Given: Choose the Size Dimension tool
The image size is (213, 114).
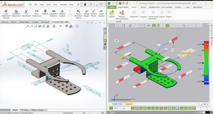Looking at the screenshot, I should pyautogui.click(x=26, y=13).
